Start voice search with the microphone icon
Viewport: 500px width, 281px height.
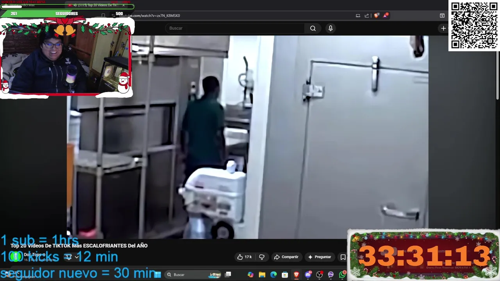pyautogui.click(x=330, y=28)
